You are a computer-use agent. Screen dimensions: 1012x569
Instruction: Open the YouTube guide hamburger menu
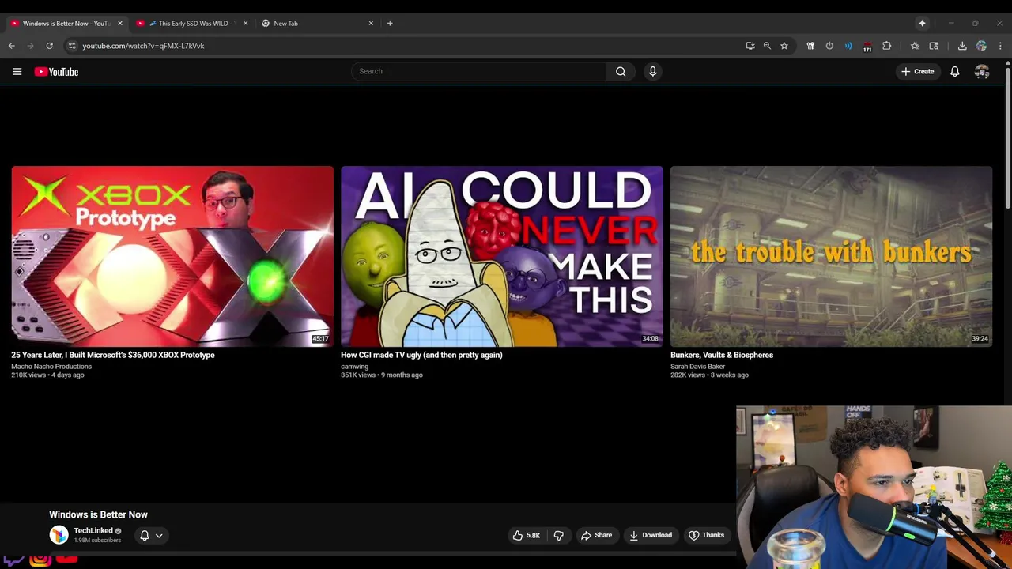17,71
